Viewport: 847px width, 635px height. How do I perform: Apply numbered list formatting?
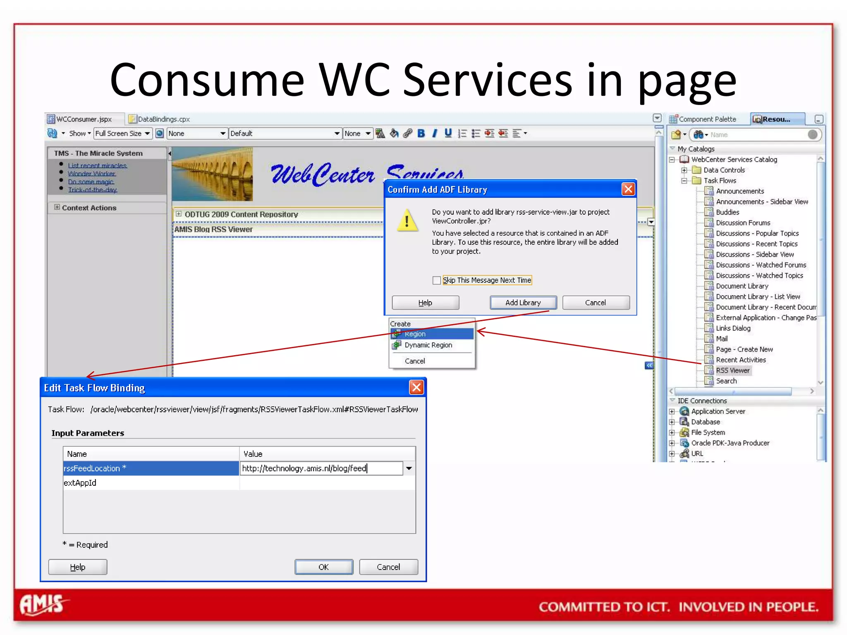pyautogui.click(x=462, y=133)
